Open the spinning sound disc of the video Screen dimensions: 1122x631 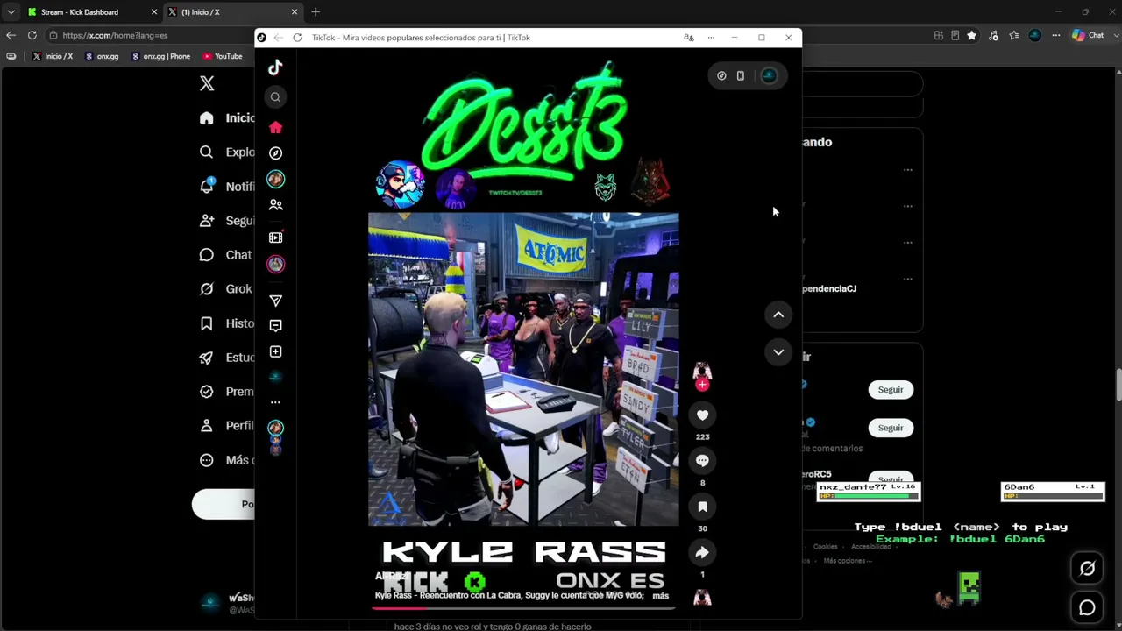(702, 598)
